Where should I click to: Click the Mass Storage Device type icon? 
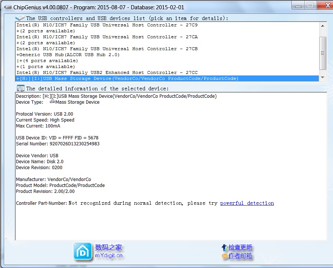click(x=52, y=102)
